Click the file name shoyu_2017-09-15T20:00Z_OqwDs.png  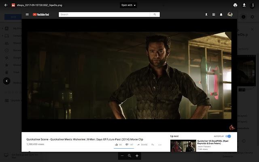(x=40, y=5)
